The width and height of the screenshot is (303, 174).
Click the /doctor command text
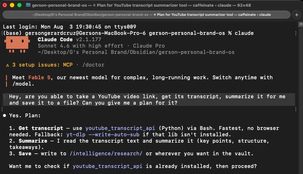pyautogui.click(x=93, y=65)
